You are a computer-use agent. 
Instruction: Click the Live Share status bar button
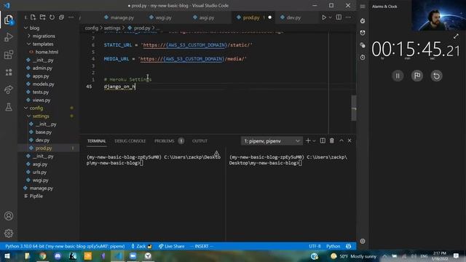[172, 246]
